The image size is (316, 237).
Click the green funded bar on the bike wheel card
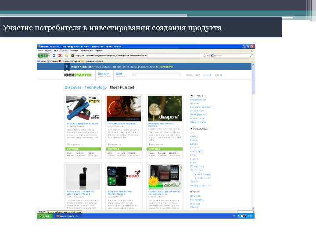(124, 149)
